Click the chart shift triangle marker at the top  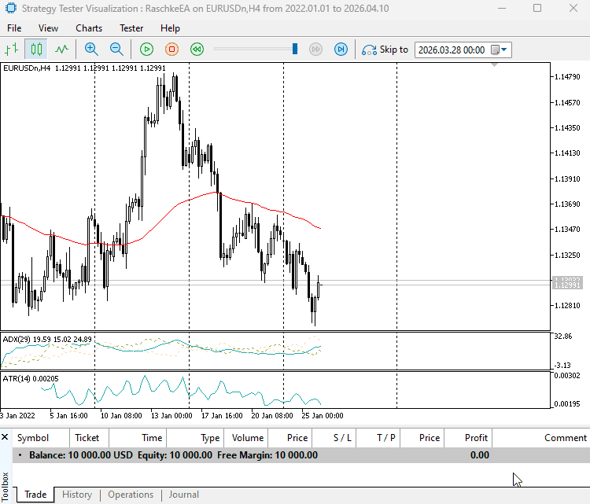pyautogui.click(x=495, y=65)
